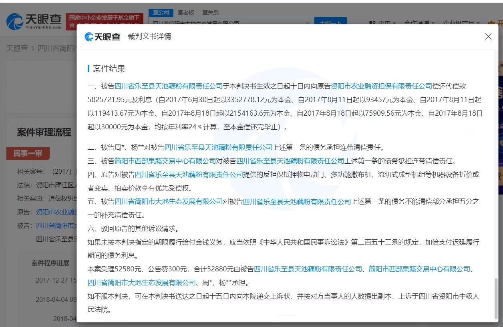Open the search box suggestion dropdown arrow
Image resolution: width=503 pixels, height=327 pixels.
click(x=307, y=23)
